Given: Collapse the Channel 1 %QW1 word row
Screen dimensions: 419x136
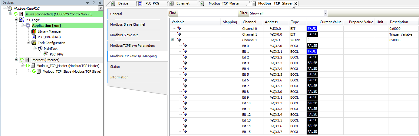Looking at the screenshot, I should pyautogui.click(x=173, y=40).
